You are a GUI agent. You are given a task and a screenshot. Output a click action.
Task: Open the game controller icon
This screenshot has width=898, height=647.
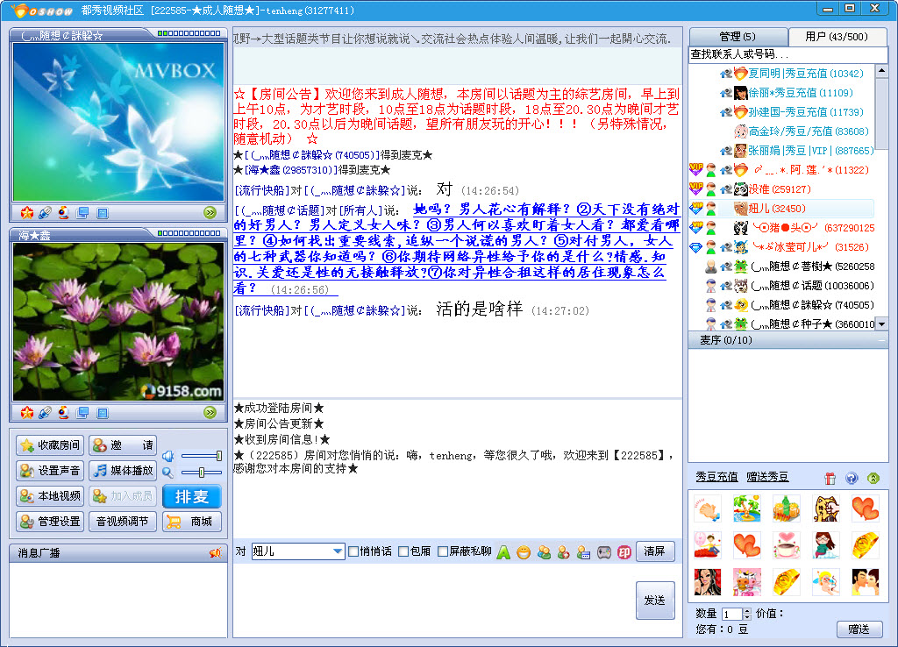(604, 552)
